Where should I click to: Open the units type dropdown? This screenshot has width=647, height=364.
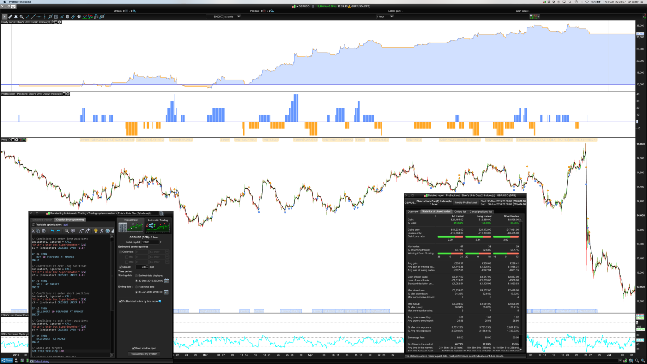(239, 17)
